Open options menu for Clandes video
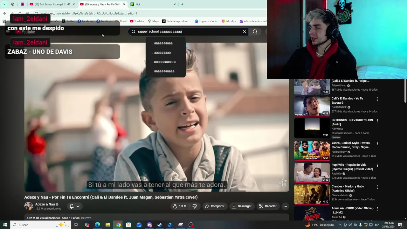Screen dimensions: 407x229 (378, 187)
